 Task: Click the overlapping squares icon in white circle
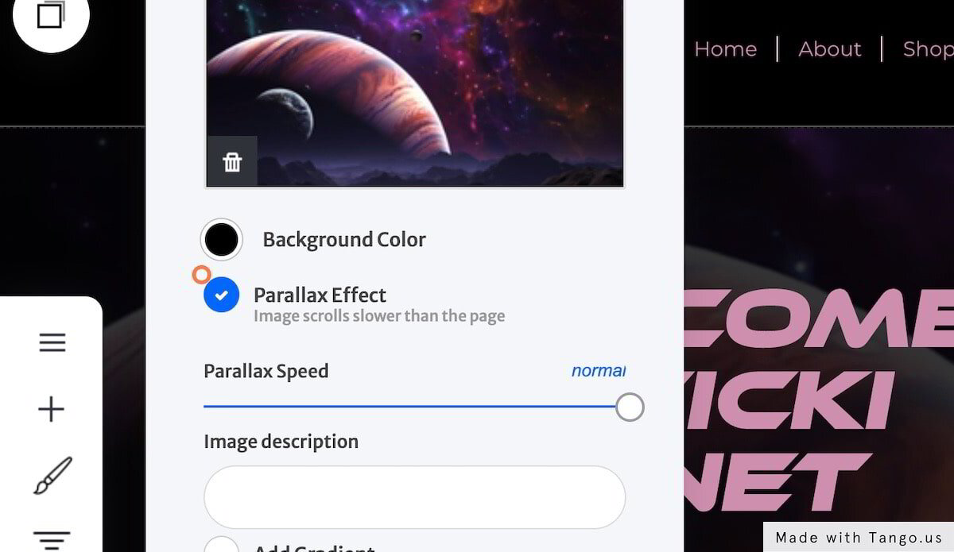click(x=49, y=14)
